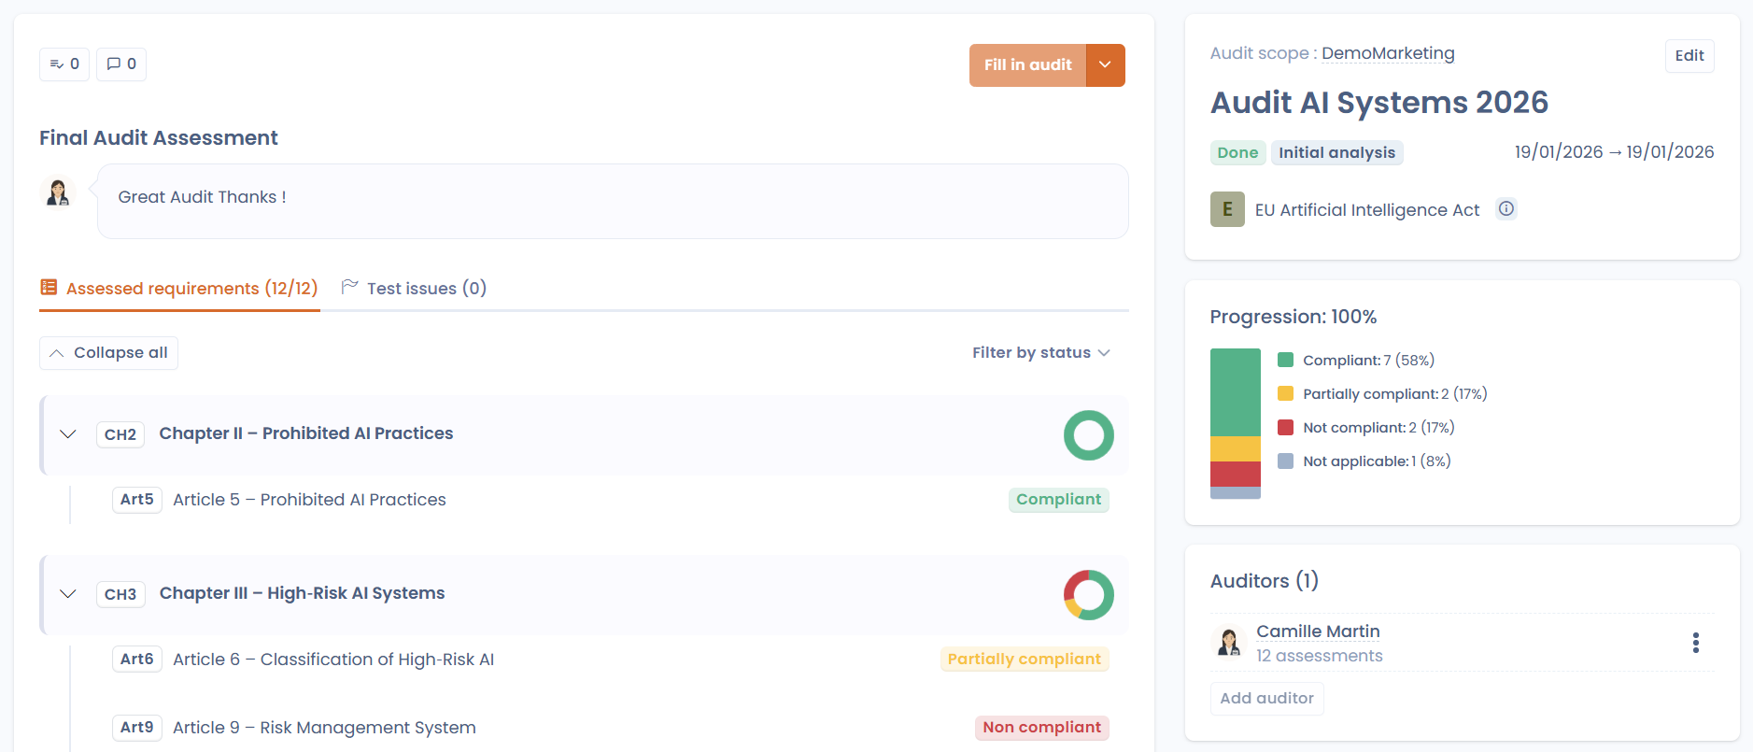Click the Fill in audit button
1753x752 pixels.
1027,65
